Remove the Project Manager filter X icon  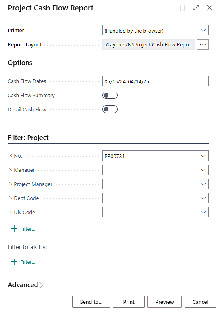coord(10,184)
